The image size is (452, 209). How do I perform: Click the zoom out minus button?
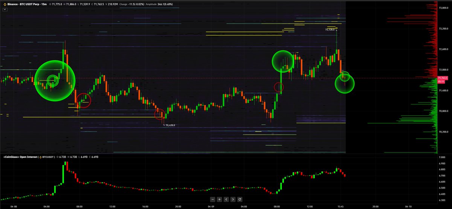tap(213, 199)
